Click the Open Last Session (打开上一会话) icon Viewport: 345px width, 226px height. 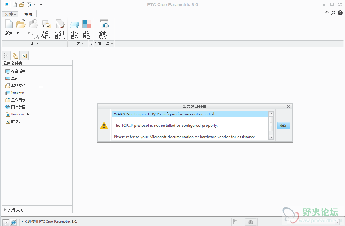(x=34, y=29)
